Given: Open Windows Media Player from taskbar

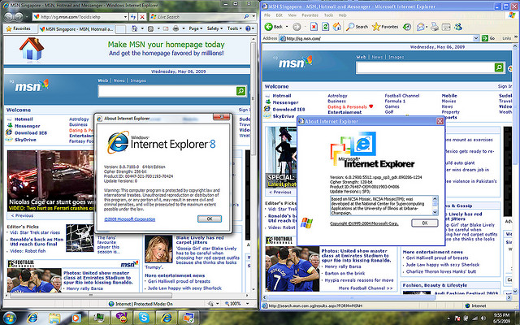Looking at the screenshot, I should point(76,318).
